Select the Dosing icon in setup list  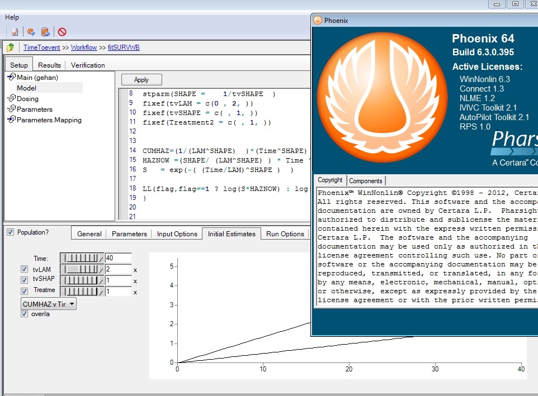tap(12, 98)
